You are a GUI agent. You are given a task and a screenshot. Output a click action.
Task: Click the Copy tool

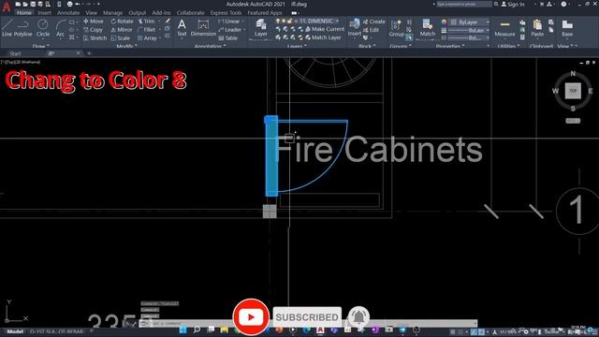point(93,30)
